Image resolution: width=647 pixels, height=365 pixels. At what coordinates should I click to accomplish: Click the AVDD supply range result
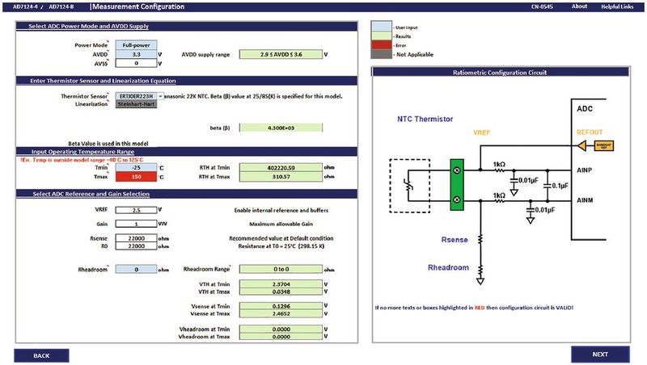pyautogui.click(x=281, y=54)
